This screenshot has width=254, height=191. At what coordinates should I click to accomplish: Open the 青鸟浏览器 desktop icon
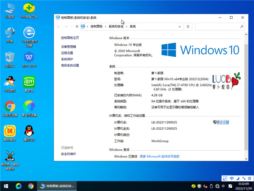(29, 109)
